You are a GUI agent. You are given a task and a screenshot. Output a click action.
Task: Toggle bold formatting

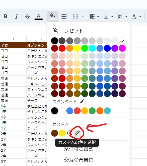click(x=6, y=16)
